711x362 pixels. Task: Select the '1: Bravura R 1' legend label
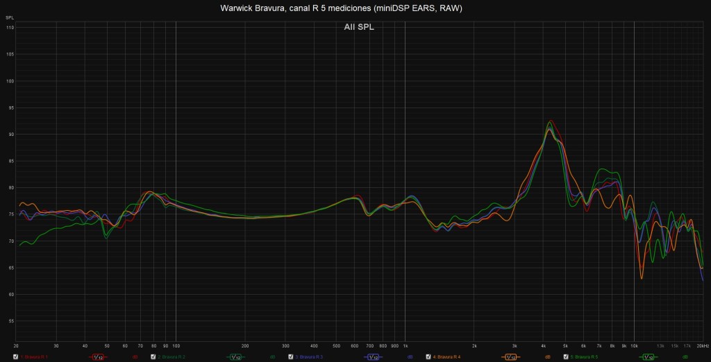click(x=35, y=357)
